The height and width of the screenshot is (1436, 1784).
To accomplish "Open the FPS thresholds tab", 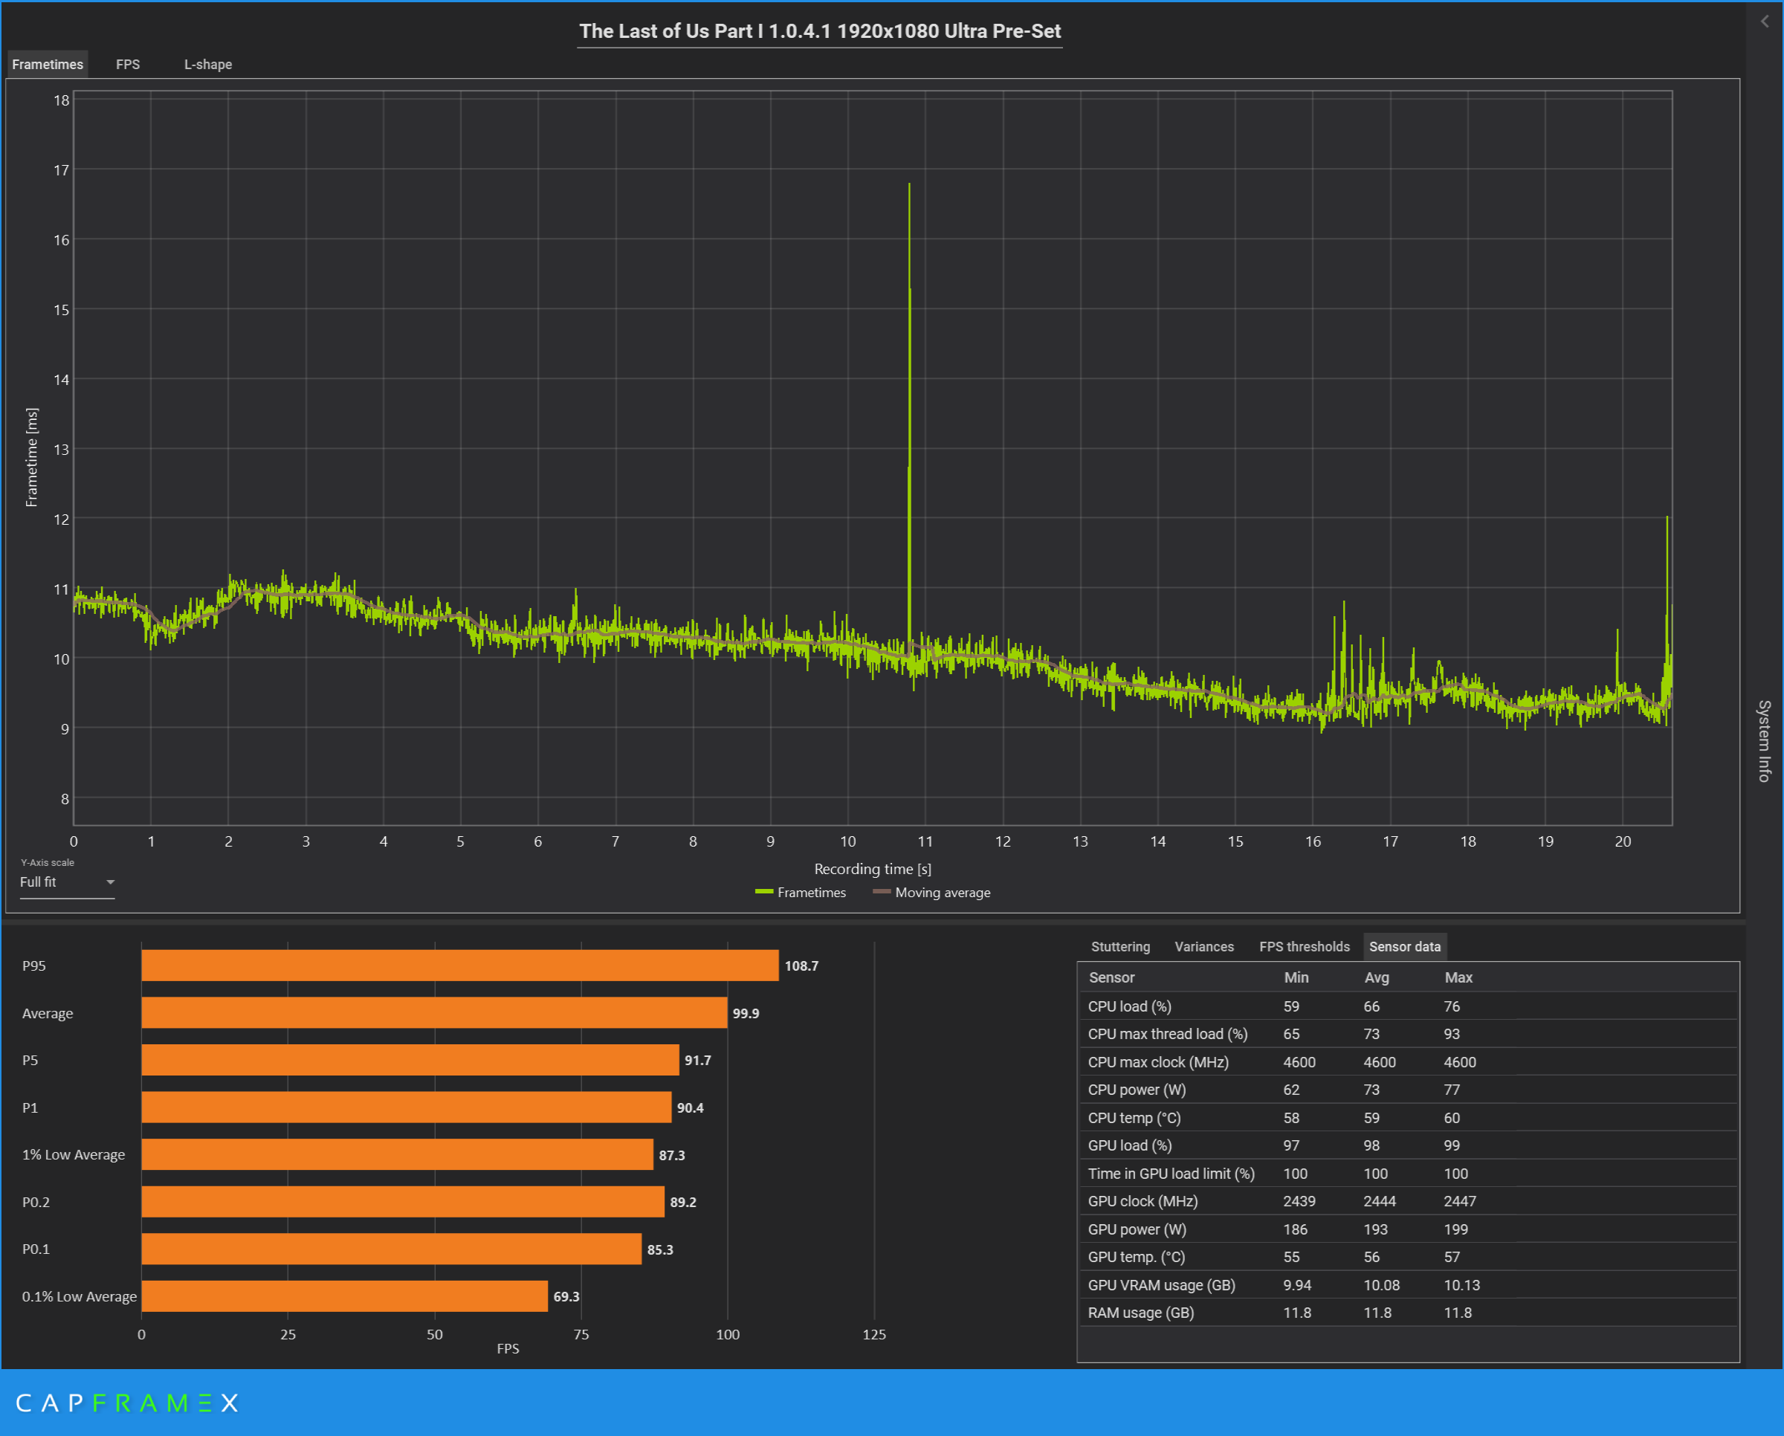I will click(1304, 946).
